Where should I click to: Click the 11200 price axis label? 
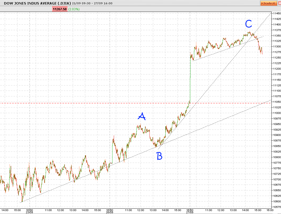pos(277,69)
